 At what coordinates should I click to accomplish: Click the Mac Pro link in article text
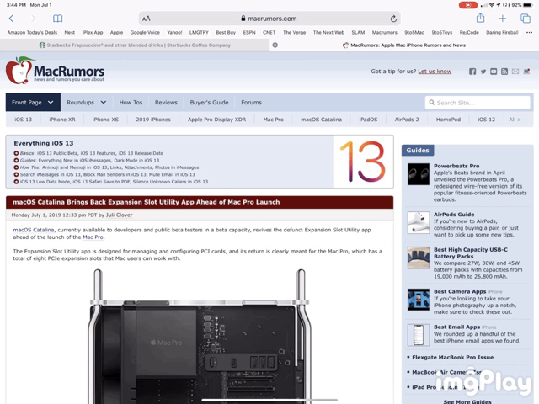pos(93,237)
